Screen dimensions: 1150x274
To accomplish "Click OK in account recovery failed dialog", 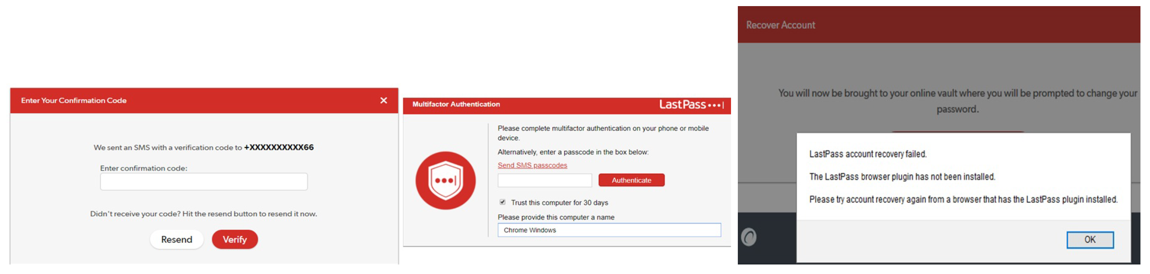I will point(1090,240).
